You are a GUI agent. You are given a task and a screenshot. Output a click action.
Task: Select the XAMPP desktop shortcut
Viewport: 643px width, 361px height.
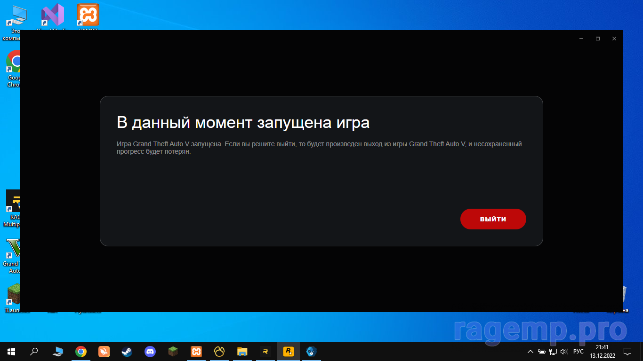(88, 18)
